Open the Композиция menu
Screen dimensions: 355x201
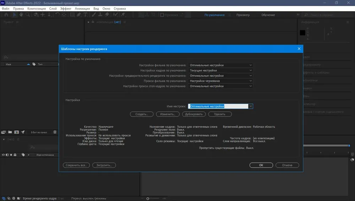pos(37,9)
